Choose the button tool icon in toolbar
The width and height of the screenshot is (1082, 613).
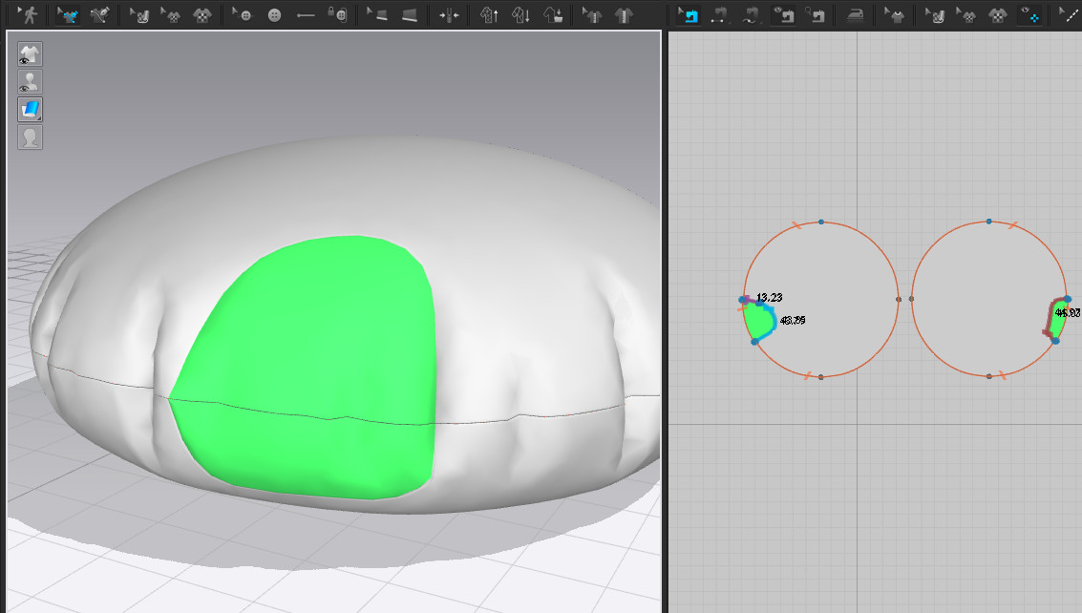[x=275, y=15]
